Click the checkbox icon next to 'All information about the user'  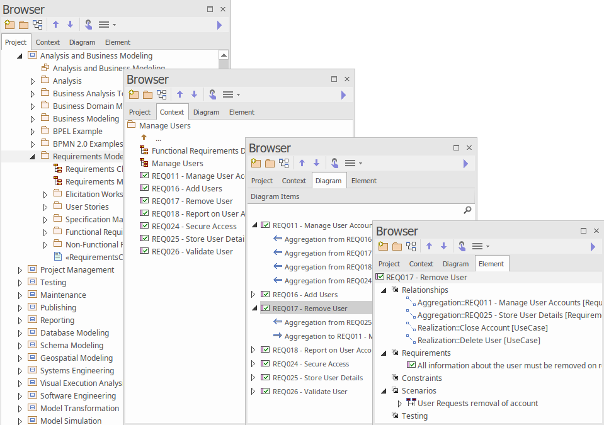coord(411,365)
